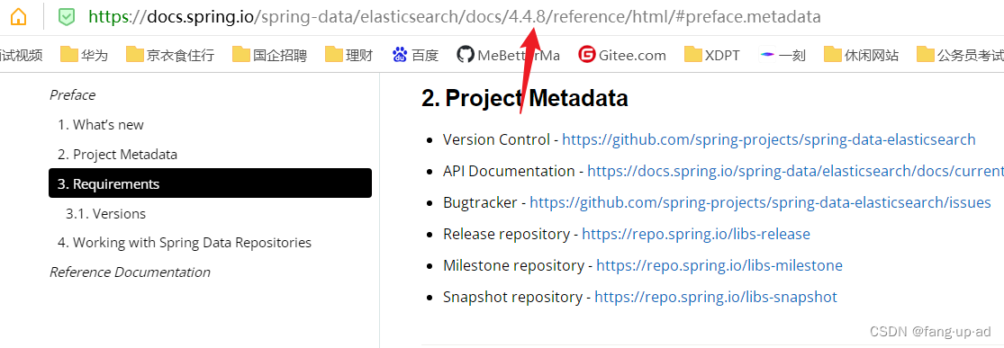Open the XDPT bookmark folder

[712, 55]
